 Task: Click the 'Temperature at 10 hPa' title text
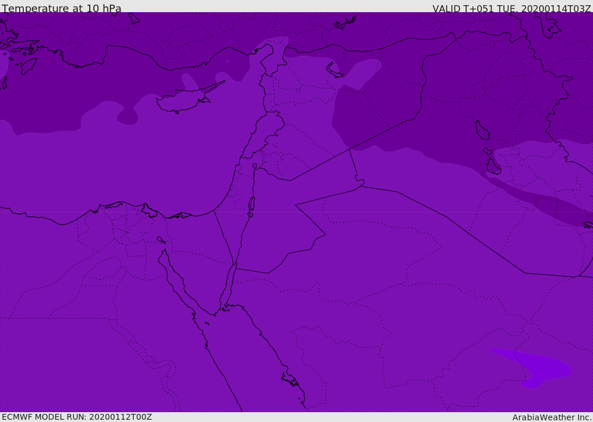pos(61,8)
